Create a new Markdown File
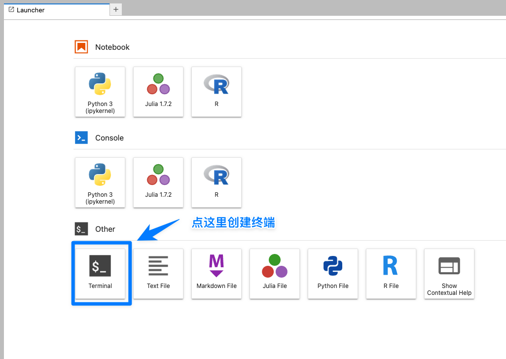 coord(216,274)
